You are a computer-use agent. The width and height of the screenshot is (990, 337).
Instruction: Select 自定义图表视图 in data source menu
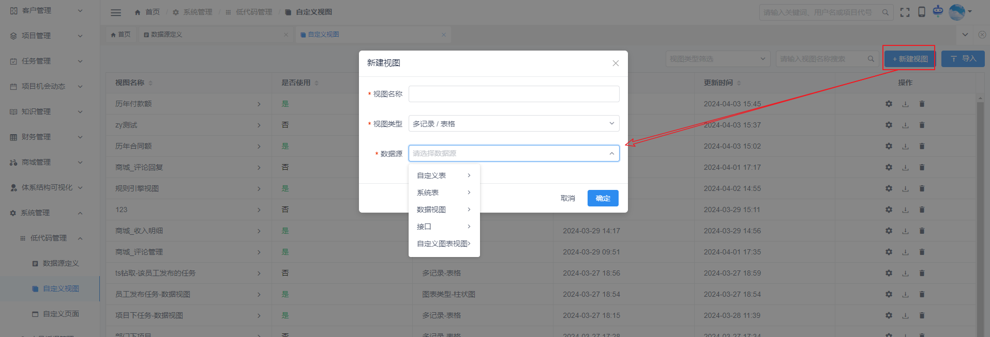[x=444, y=244]
